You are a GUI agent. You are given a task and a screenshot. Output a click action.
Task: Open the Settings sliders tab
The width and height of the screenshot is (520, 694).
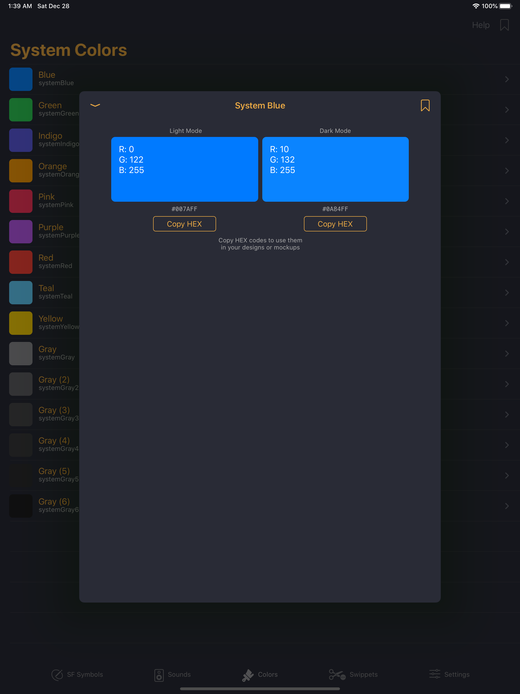click(449, 674)
